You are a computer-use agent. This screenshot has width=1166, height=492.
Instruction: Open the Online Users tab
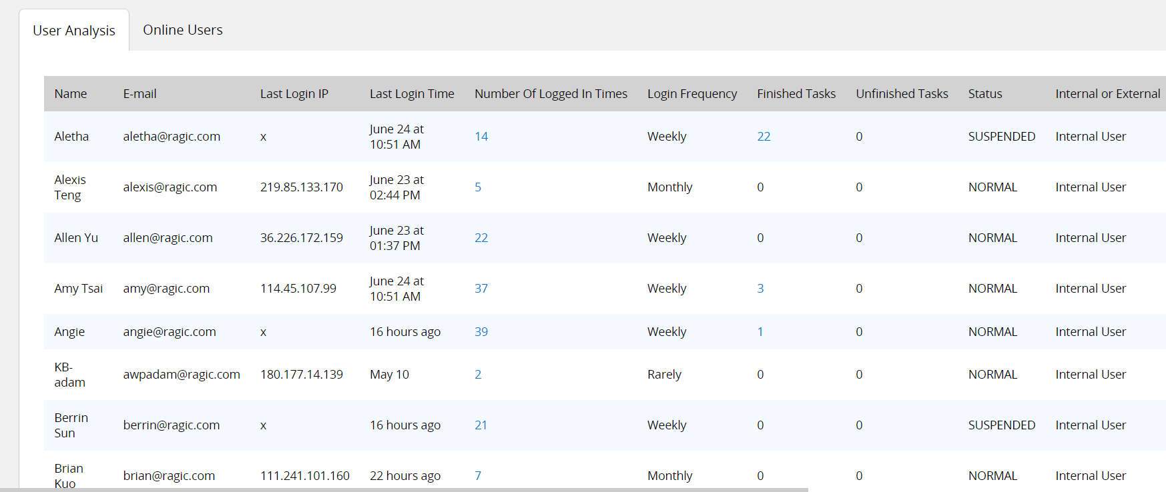pos(183,30)
